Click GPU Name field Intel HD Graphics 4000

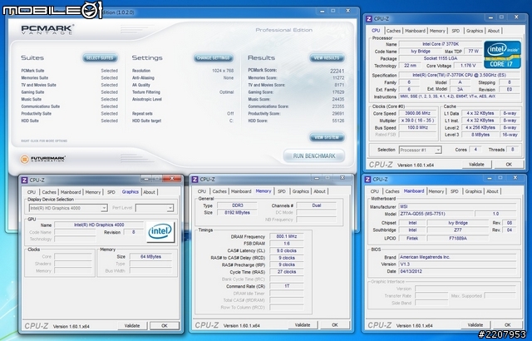(x=99, y=225)
